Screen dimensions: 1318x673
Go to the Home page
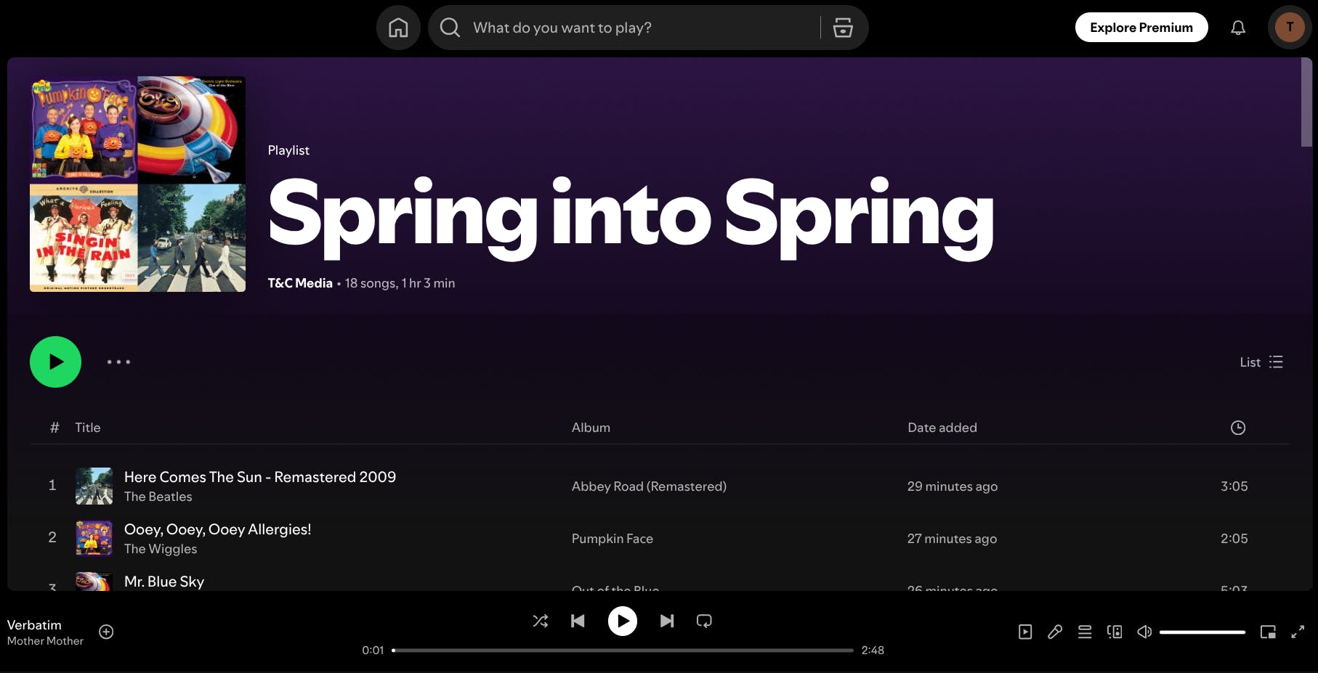click(397, 27)
